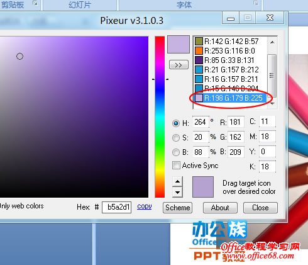Click the Y yellow field showing 0
308x265 pixels.
(267, 152)
